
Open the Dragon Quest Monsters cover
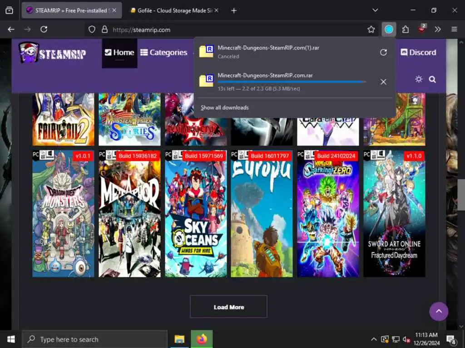coord(63,214)
